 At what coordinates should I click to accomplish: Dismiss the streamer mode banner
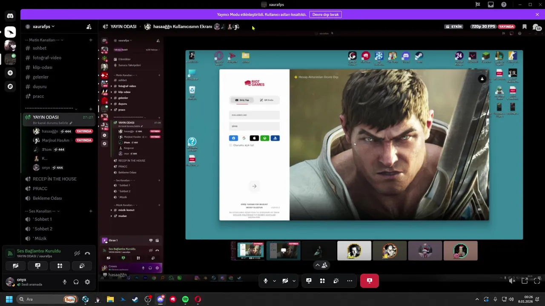(537, 14)
